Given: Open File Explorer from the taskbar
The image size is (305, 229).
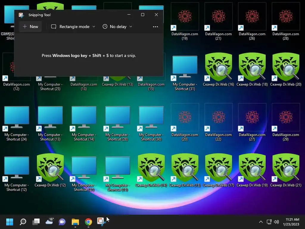Looking at the screenshot, I should (x=75, y=222).
